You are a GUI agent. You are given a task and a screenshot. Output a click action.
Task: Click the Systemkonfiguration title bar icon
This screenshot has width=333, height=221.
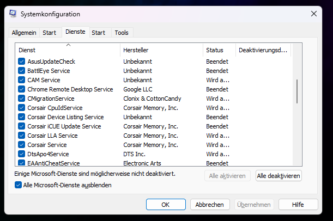point(13,14)
